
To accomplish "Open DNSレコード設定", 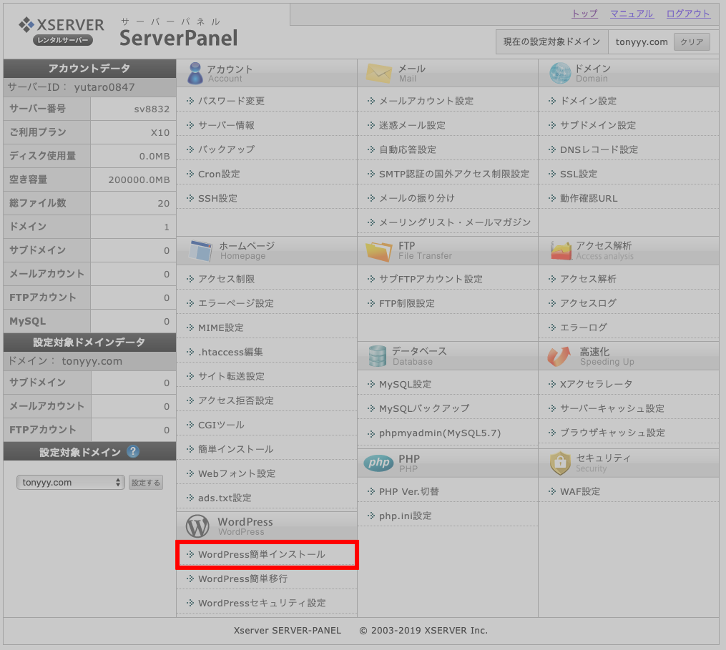I will [x=599, y=149].
